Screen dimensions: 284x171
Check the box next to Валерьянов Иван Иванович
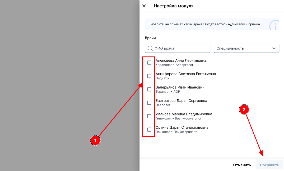[x=149, y=89]
